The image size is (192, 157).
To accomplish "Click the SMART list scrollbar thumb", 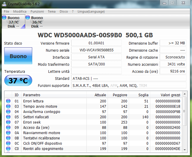I will (x=184, y=111).
